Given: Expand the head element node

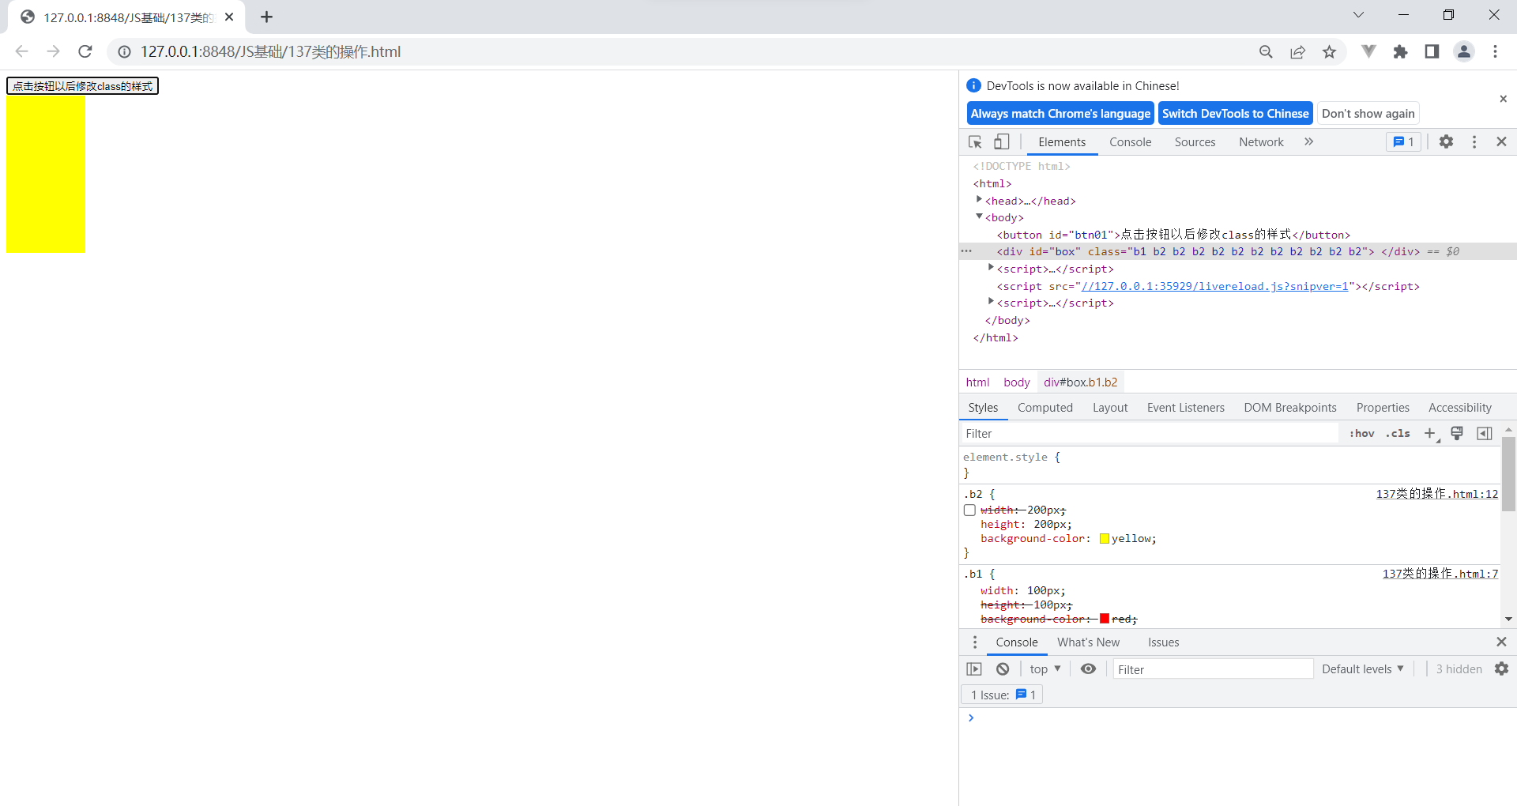Looking at the screenshot, I should click(979, 200).
